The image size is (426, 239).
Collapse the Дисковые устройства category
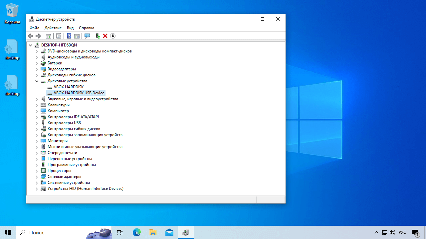(37, 81)
